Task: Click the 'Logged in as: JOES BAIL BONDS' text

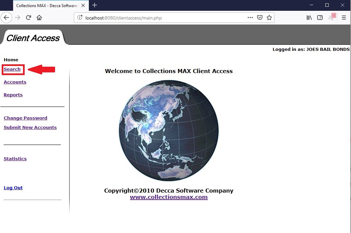Action: click(311, 49)
